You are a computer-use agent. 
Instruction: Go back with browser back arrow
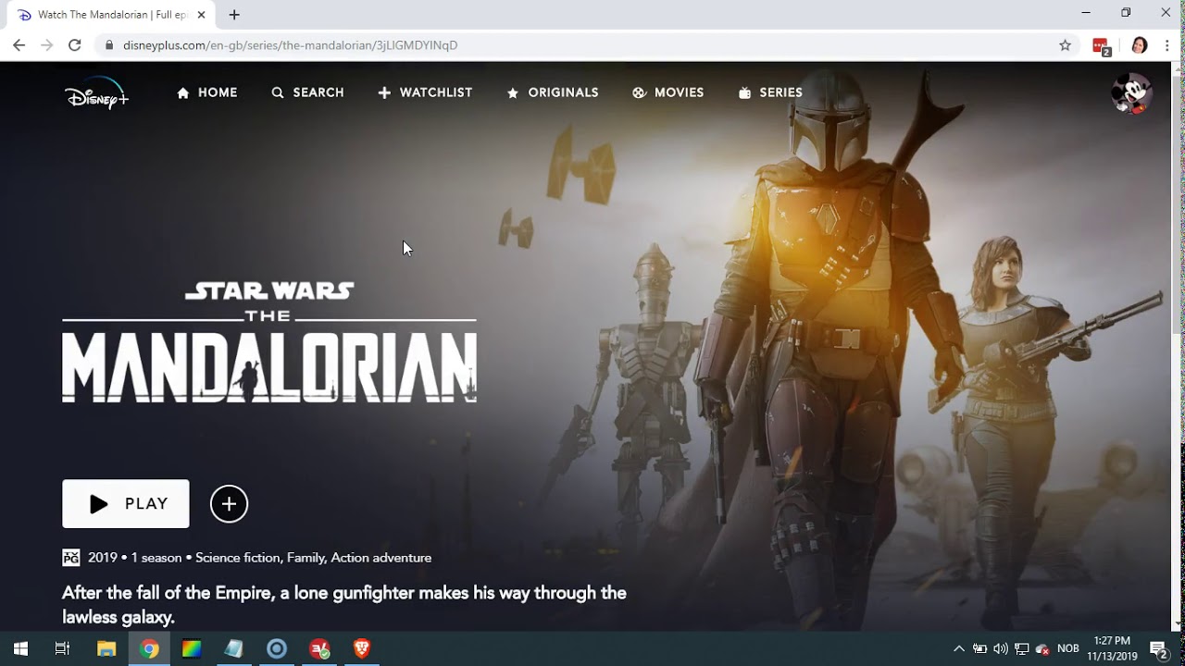coord(19,45)
